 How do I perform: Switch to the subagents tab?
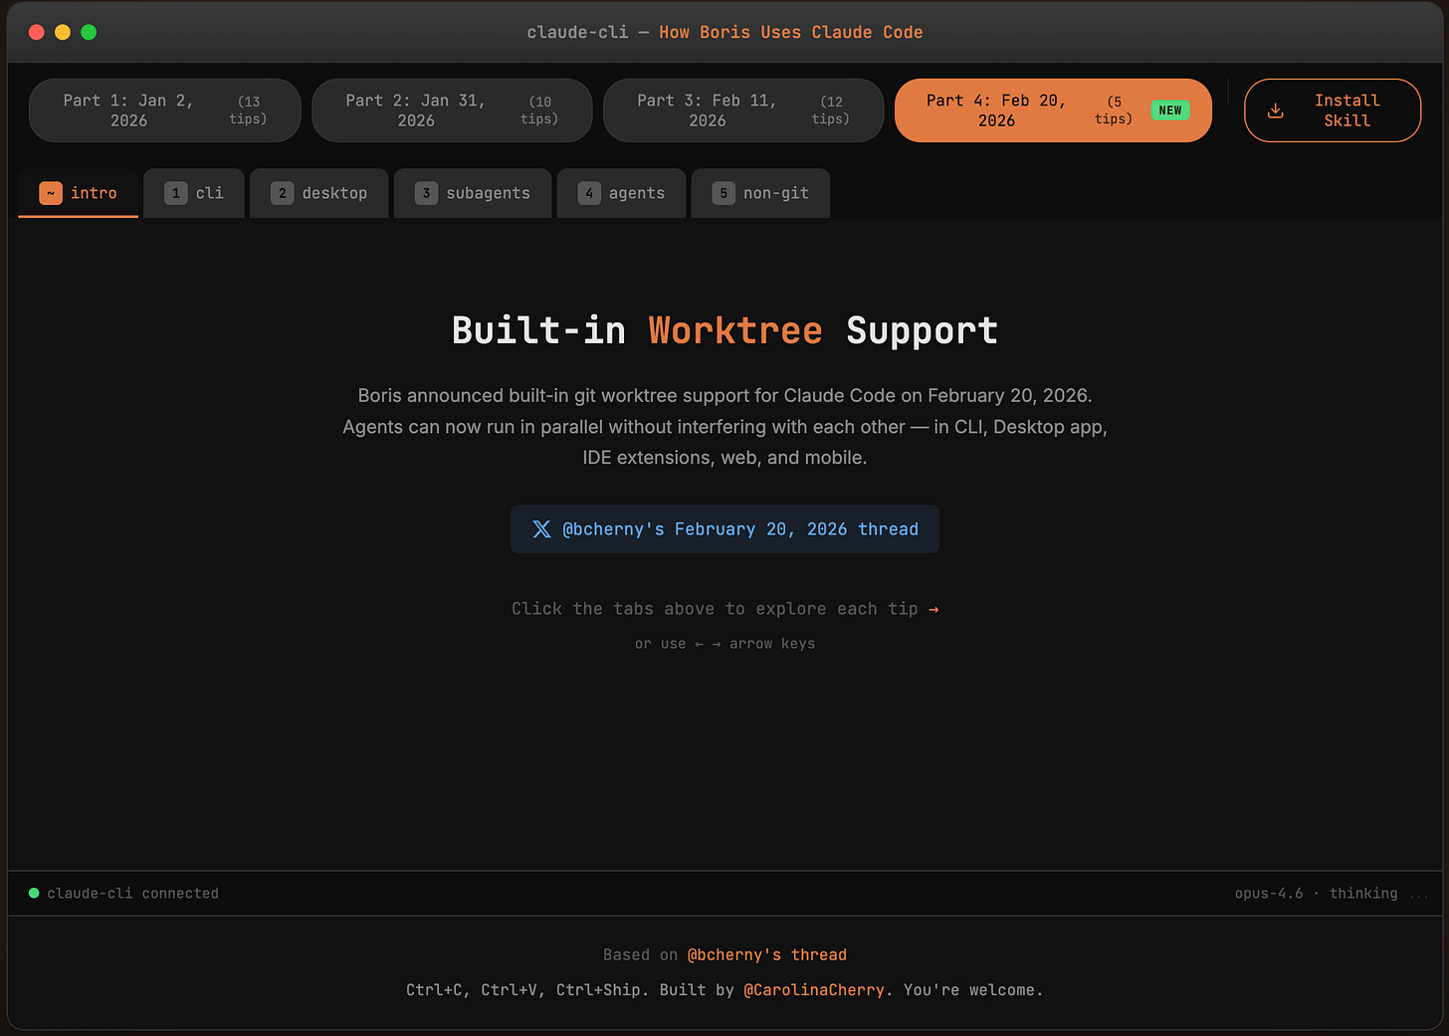pyautogui.click(x=473, y=193)
